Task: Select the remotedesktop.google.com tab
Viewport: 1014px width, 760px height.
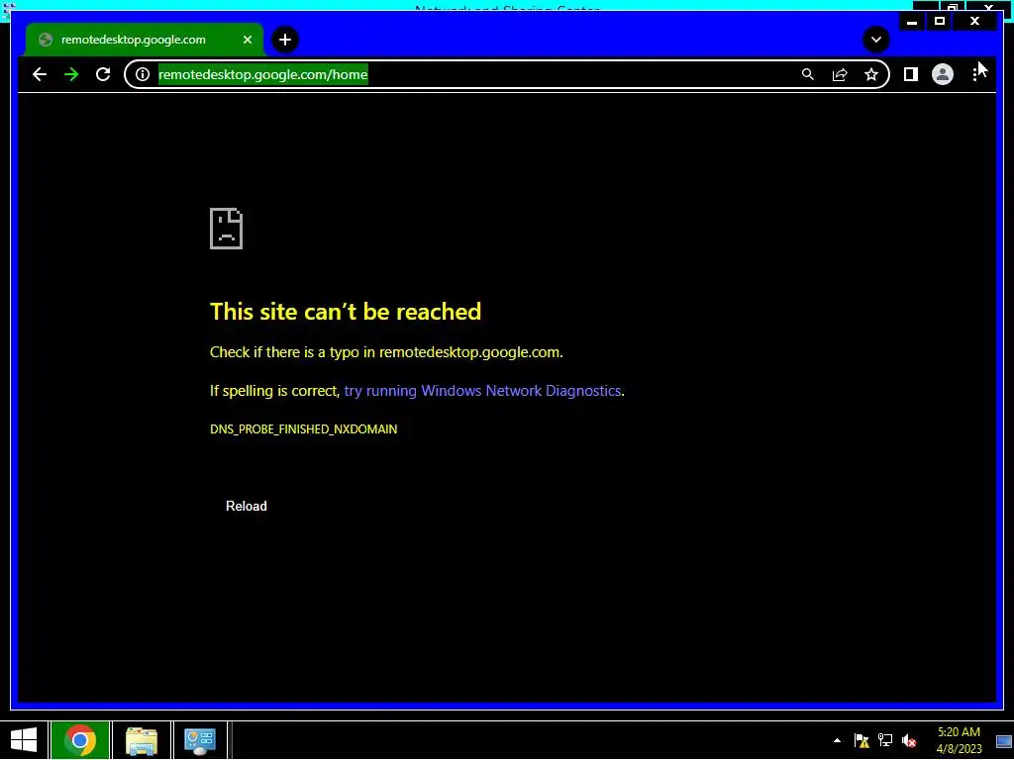Action: [145, 40]
